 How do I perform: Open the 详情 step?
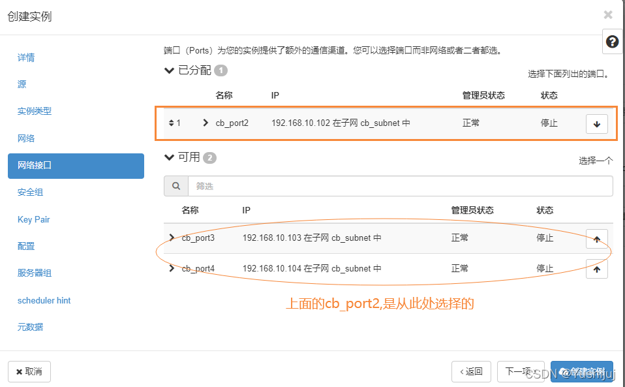pos(25,57)
